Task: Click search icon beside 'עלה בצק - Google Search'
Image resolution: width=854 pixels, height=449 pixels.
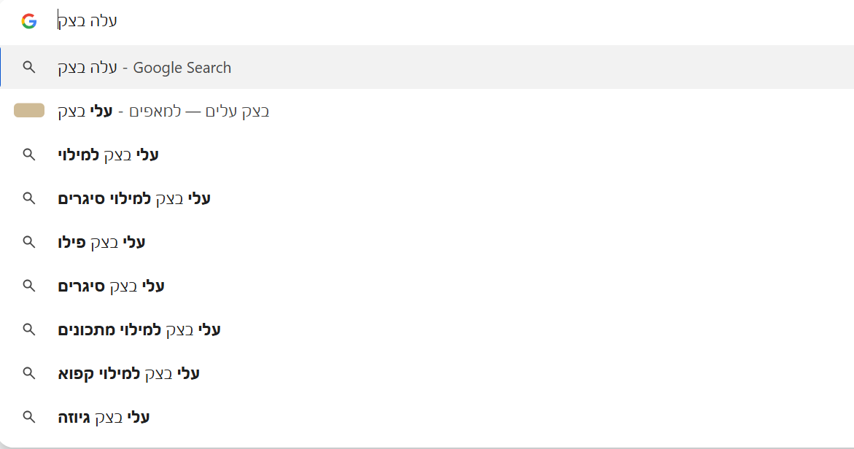Action: click(29, 67)
